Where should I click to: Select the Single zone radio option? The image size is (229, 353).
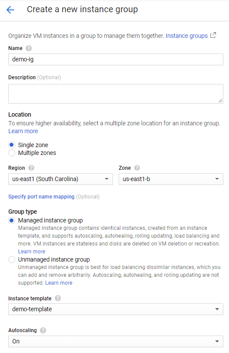(x=12, y=145)
